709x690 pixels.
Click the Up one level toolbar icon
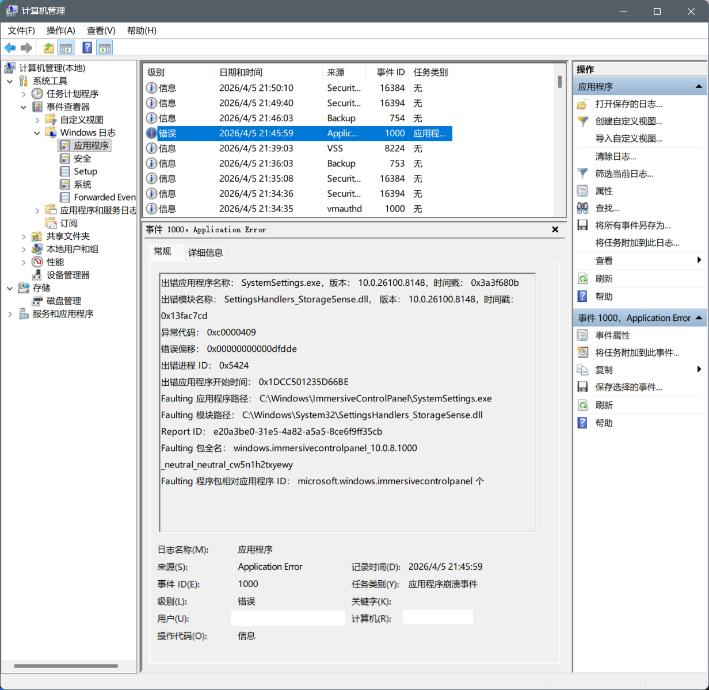[x=49, y=48]
